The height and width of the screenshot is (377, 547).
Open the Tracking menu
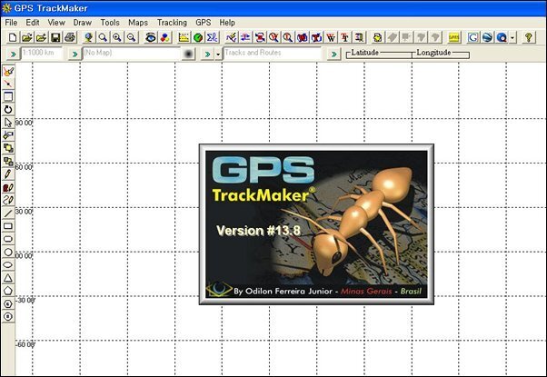(x=172, y=23)
